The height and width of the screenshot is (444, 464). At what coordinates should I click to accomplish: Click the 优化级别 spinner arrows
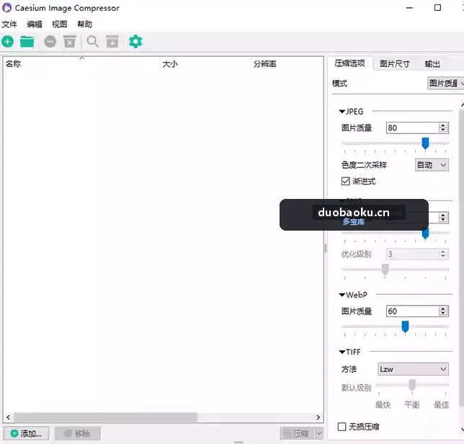443,254
